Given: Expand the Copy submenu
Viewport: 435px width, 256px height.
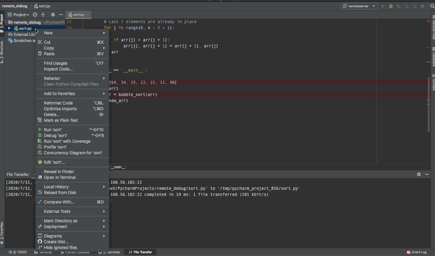Looking at the screenshot, I should click(x=72, y=48).
